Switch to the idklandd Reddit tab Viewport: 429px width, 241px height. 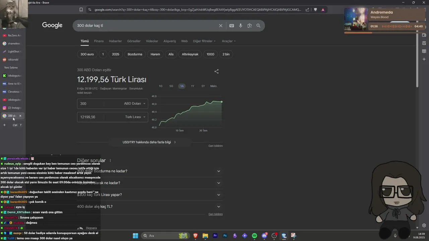coord(12,60)
